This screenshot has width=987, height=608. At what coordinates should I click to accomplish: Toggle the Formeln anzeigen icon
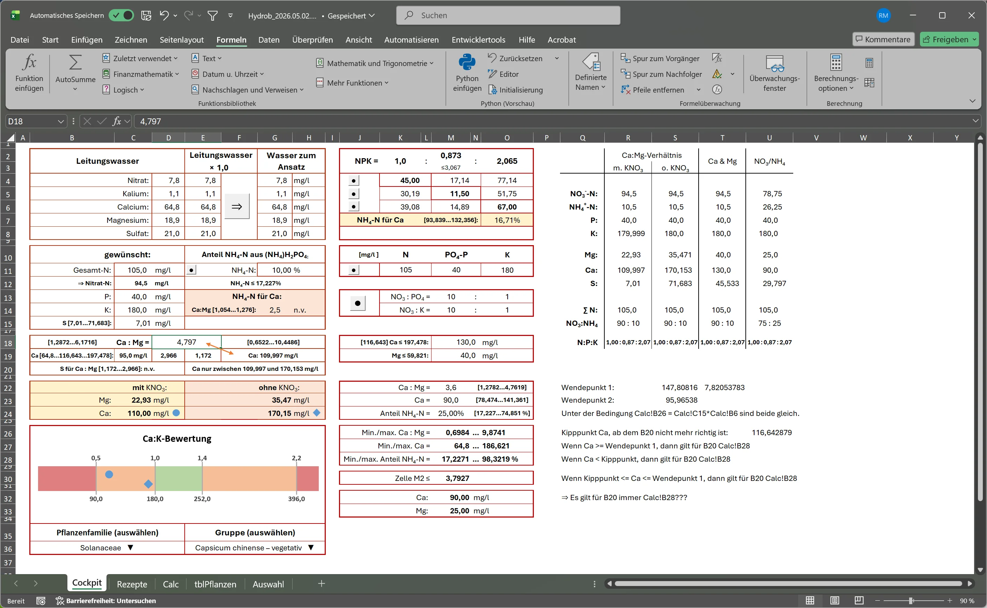717,58
